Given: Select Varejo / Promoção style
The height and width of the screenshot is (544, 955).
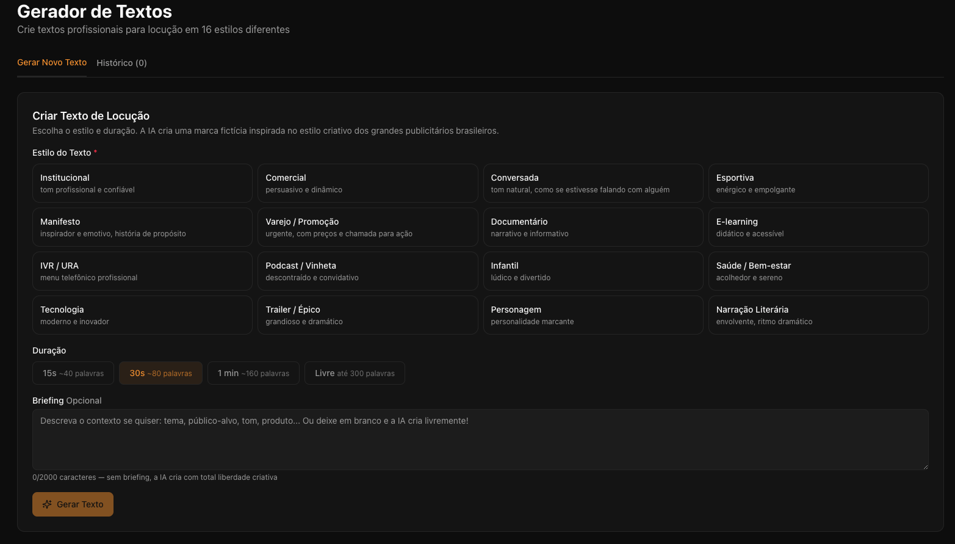Looking at the screenshot, I should pyautogui.click(x=367, y=227).
